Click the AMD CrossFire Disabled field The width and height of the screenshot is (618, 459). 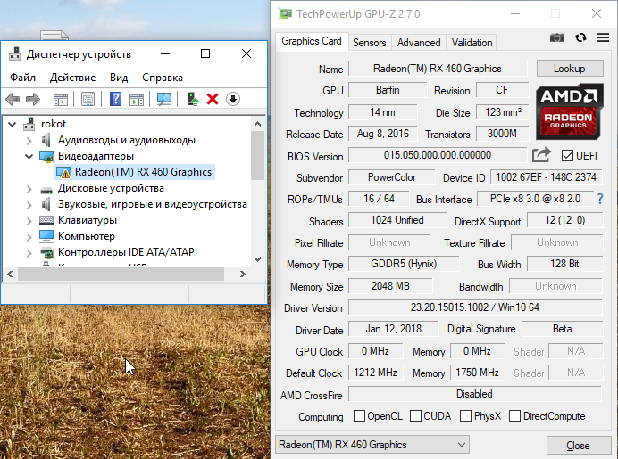pyautogui.click(x=475, y=394)
